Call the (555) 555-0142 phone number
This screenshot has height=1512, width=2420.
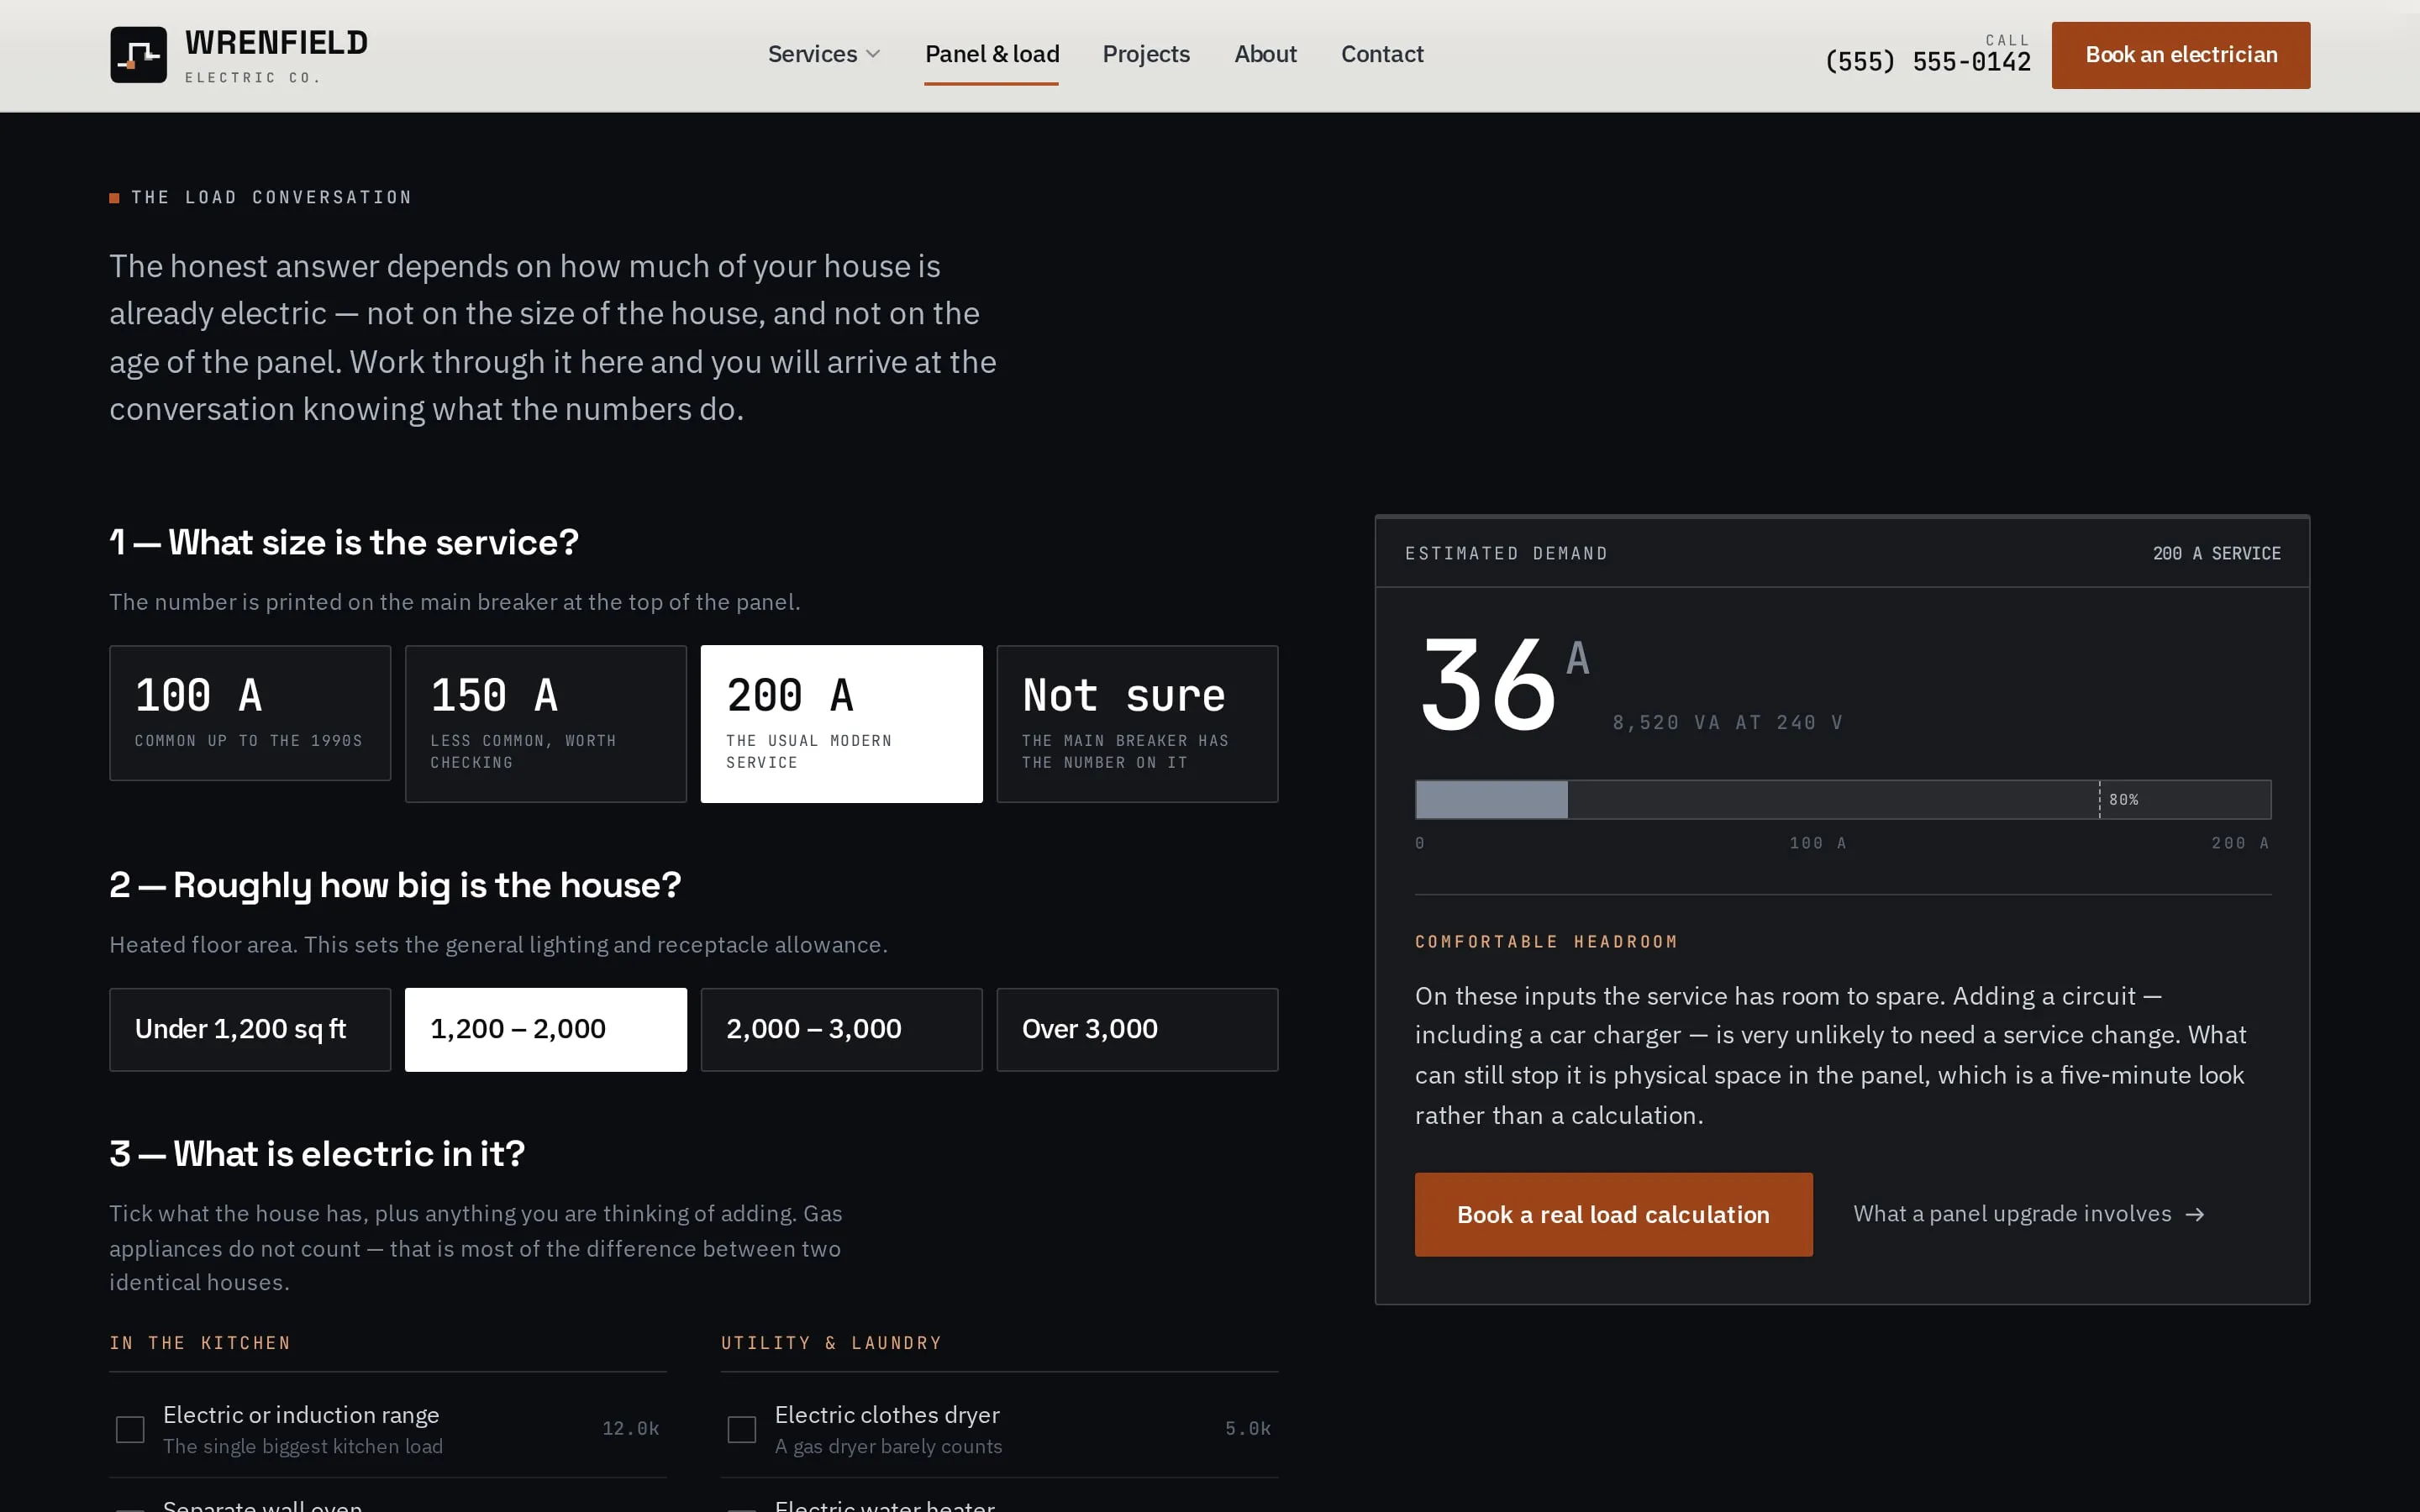(1927, 62)
